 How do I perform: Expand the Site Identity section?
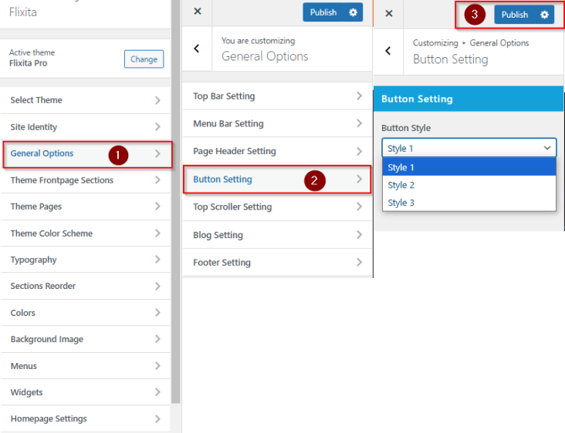[86, 127]
